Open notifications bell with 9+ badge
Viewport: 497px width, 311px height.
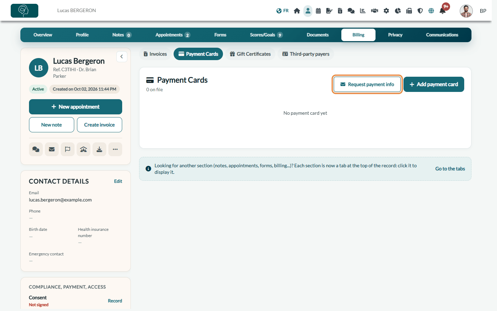pos(443,11)
